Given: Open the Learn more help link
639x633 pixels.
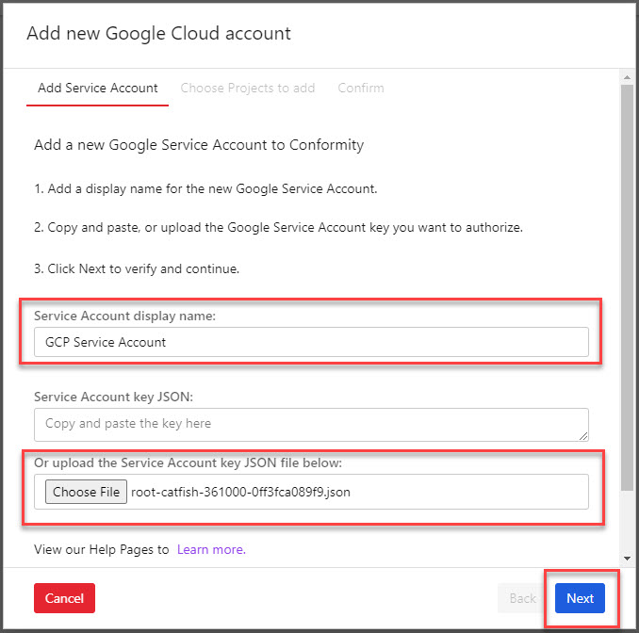Looking at the screenshot, I should point(211,549).
